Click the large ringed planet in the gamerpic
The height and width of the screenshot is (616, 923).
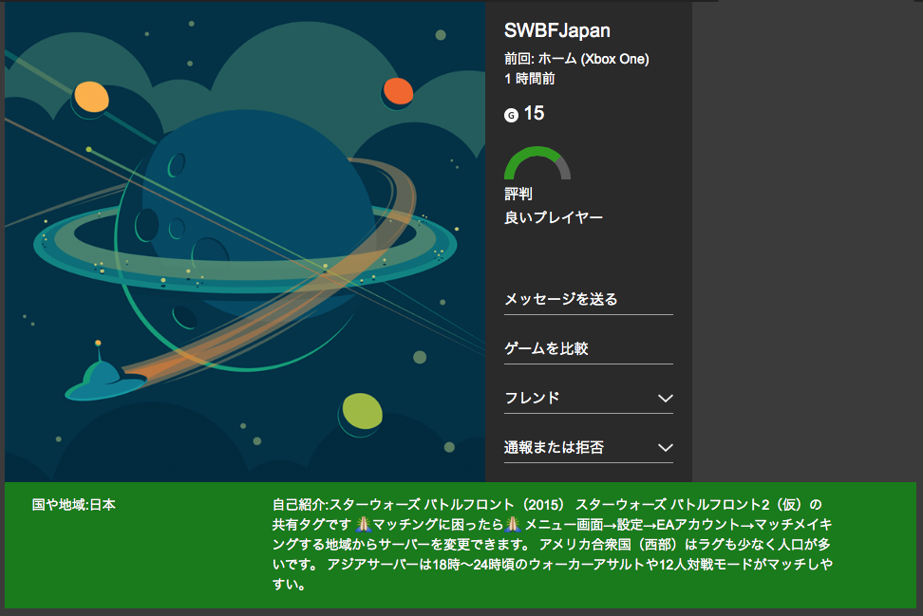click(256, 218)
